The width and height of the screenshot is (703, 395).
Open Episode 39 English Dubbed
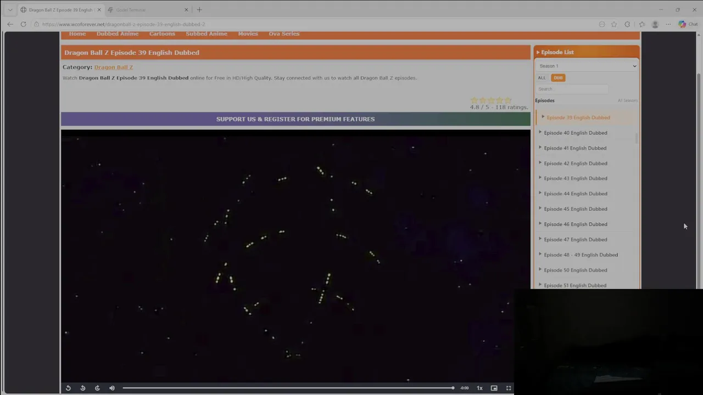click(x=578, y=117)
